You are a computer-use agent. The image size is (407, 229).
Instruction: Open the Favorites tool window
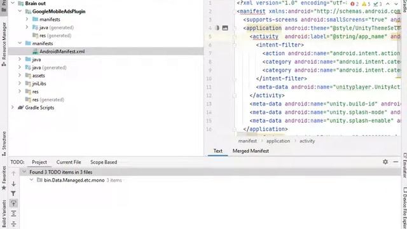pos(4,178)
